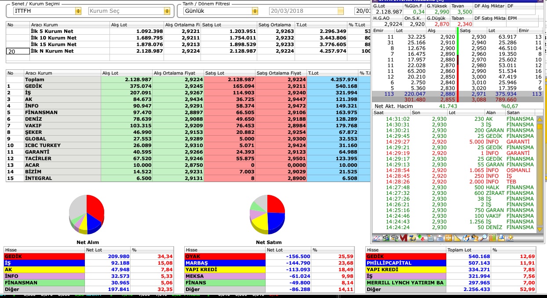Open the news document icon
The height and width of the screenshot is (298, 547).
(x=430, y=238)
